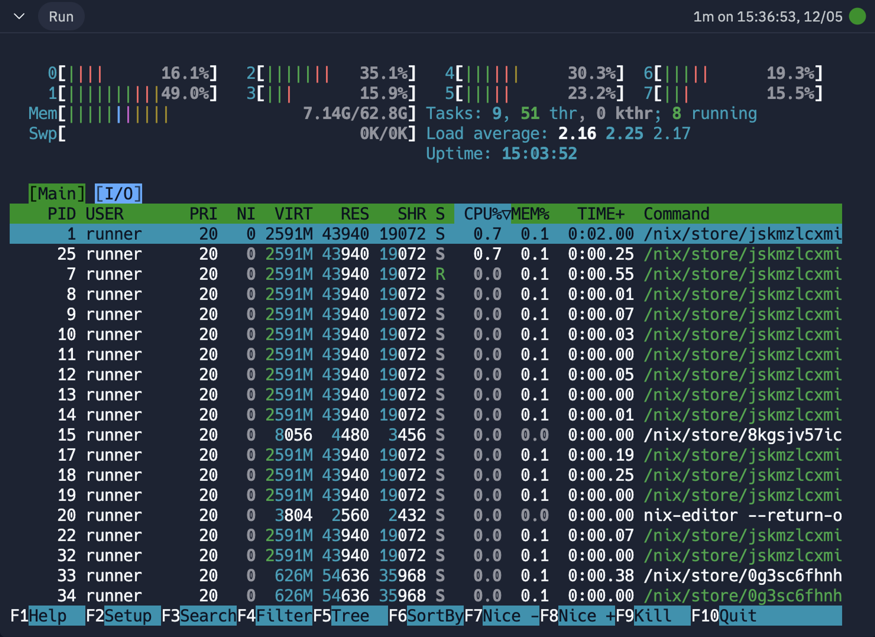Open F2 Setup in footer bar
Viewport: 875px width, 637px height.
123,616
